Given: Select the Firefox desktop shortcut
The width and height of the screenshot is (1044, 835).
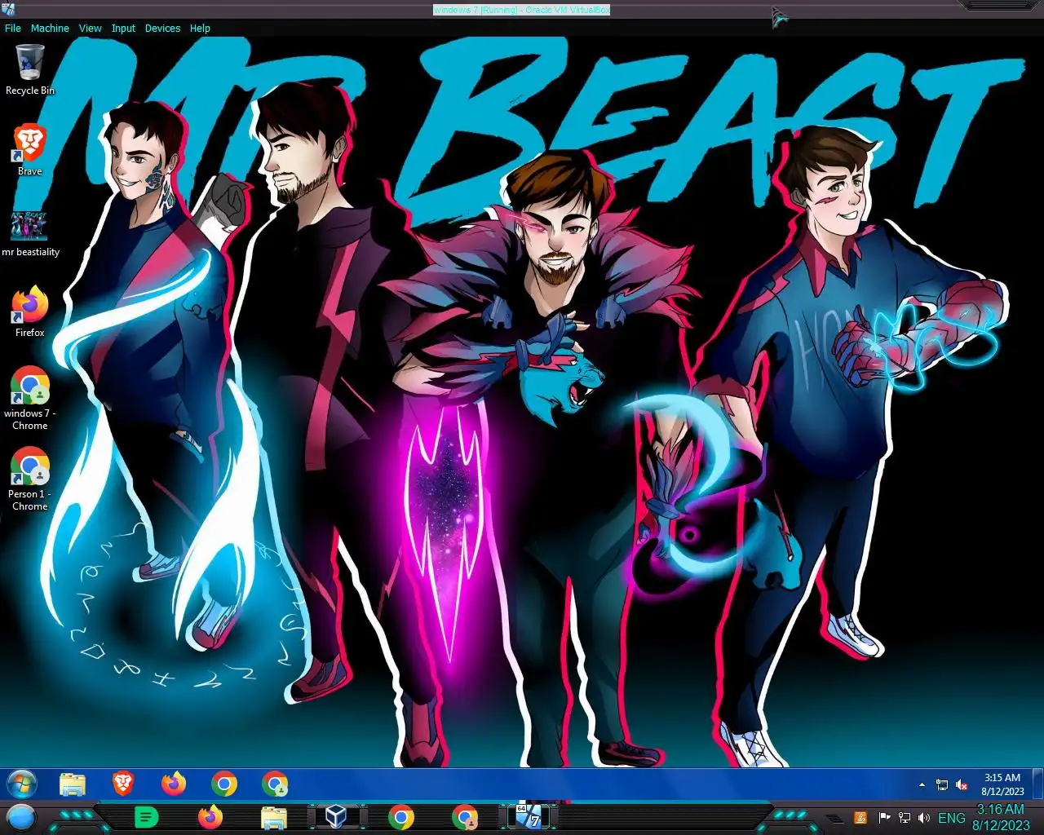Looking at the screenshot, I should pyautogui.click(x=30, y=311).
